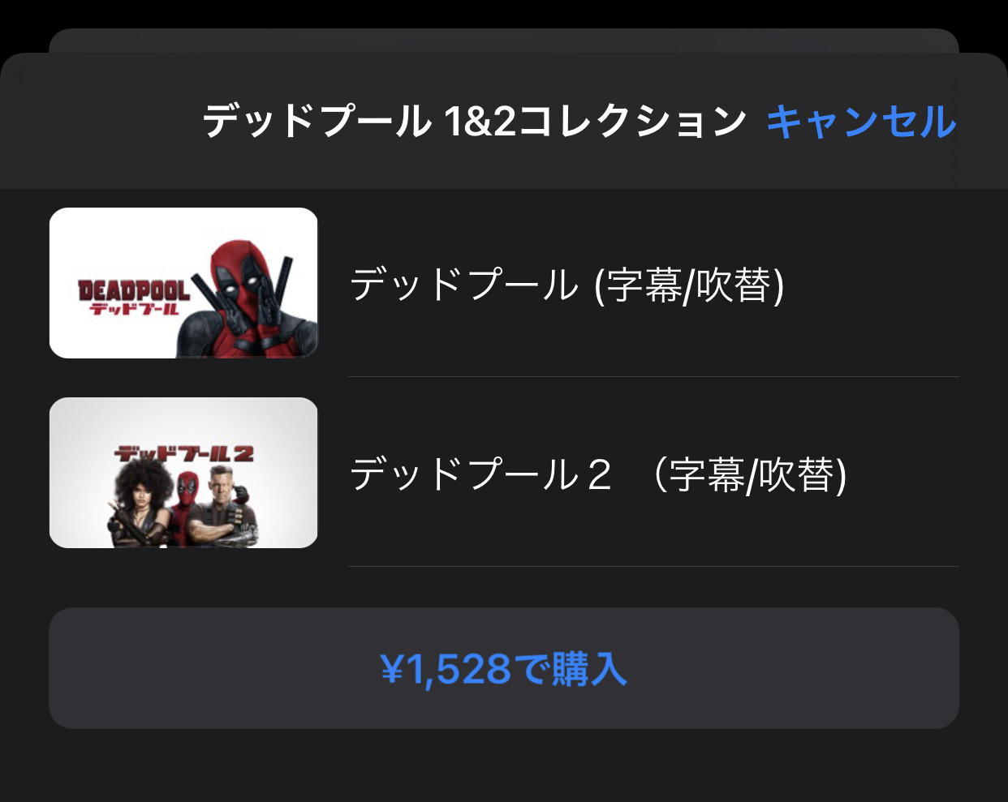Screen dimensions: 1008x802
Task: Click the red katakana subtitle under DEADPOOL logo
Action: click(x=133, y=308)
